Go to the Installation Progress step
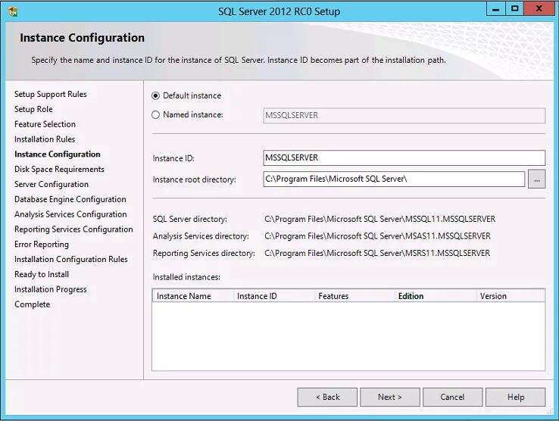The width and height of the screenshot is (559, 421). [x=50, y=289]
